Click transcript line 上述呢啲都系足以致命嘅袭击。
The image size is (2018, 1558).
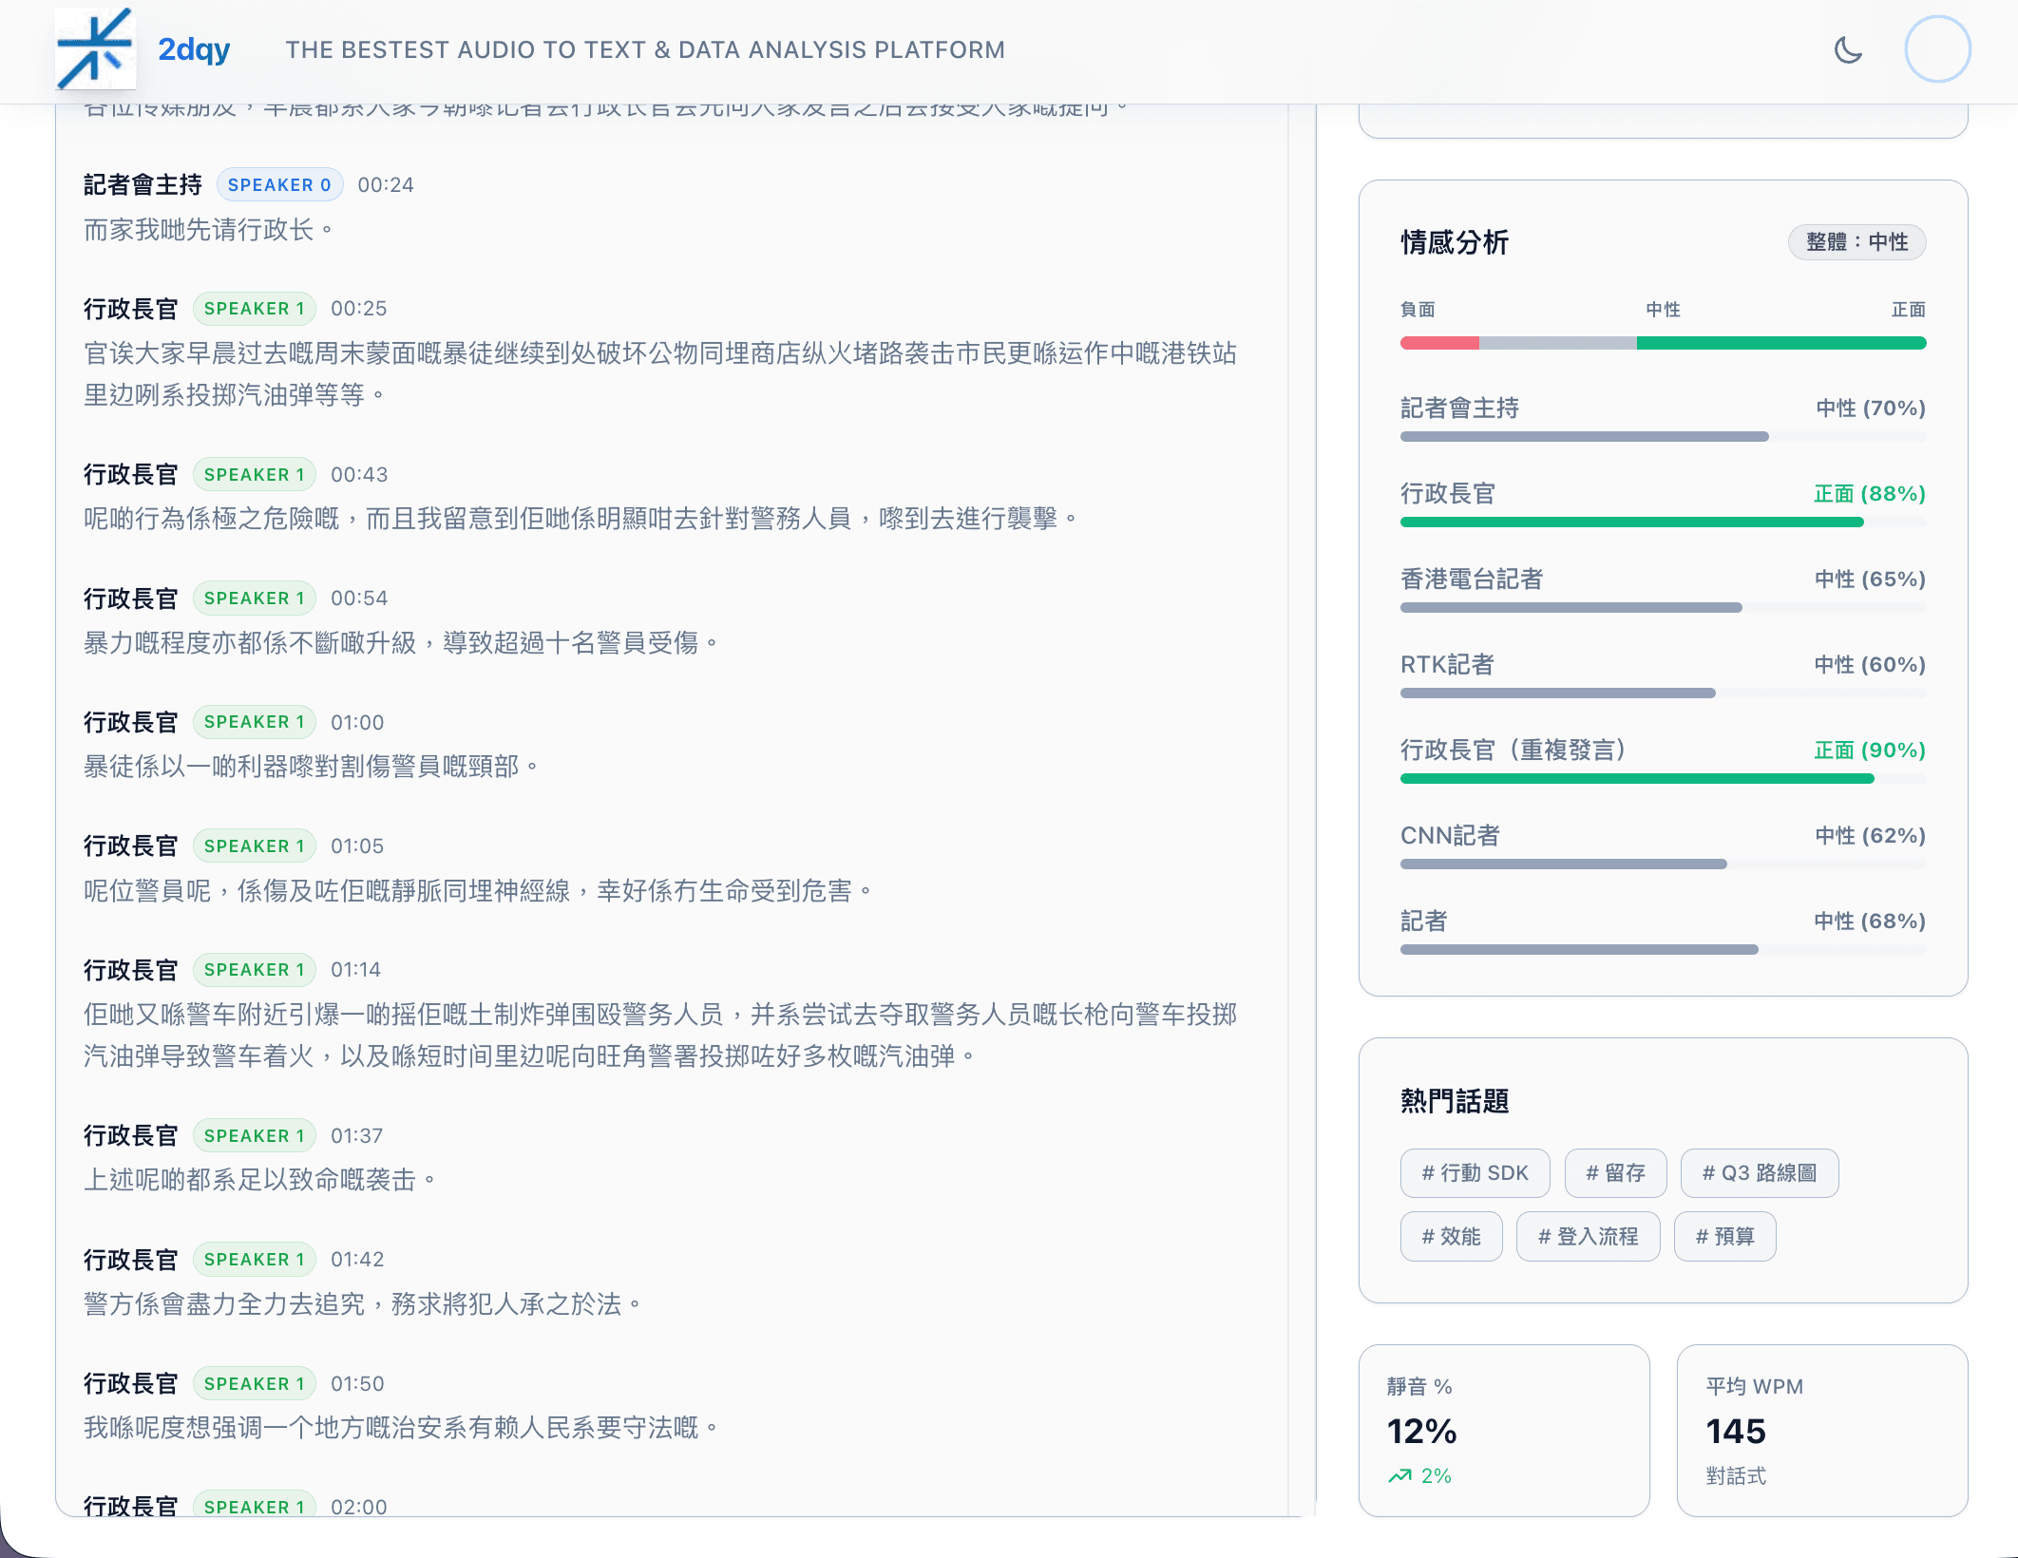coord(260,1180)
